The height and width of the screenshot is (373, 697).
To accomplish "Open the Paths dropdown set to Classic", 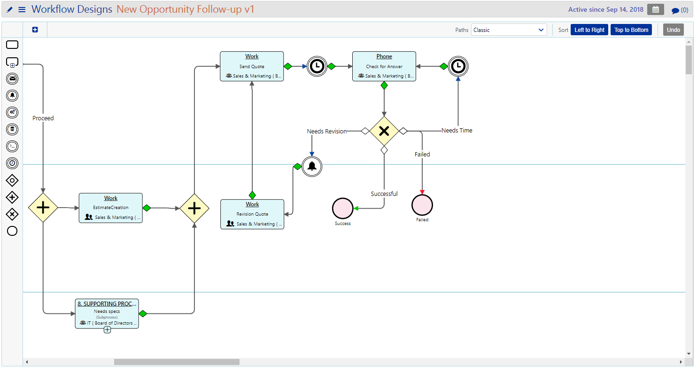I will coord(509,29).
